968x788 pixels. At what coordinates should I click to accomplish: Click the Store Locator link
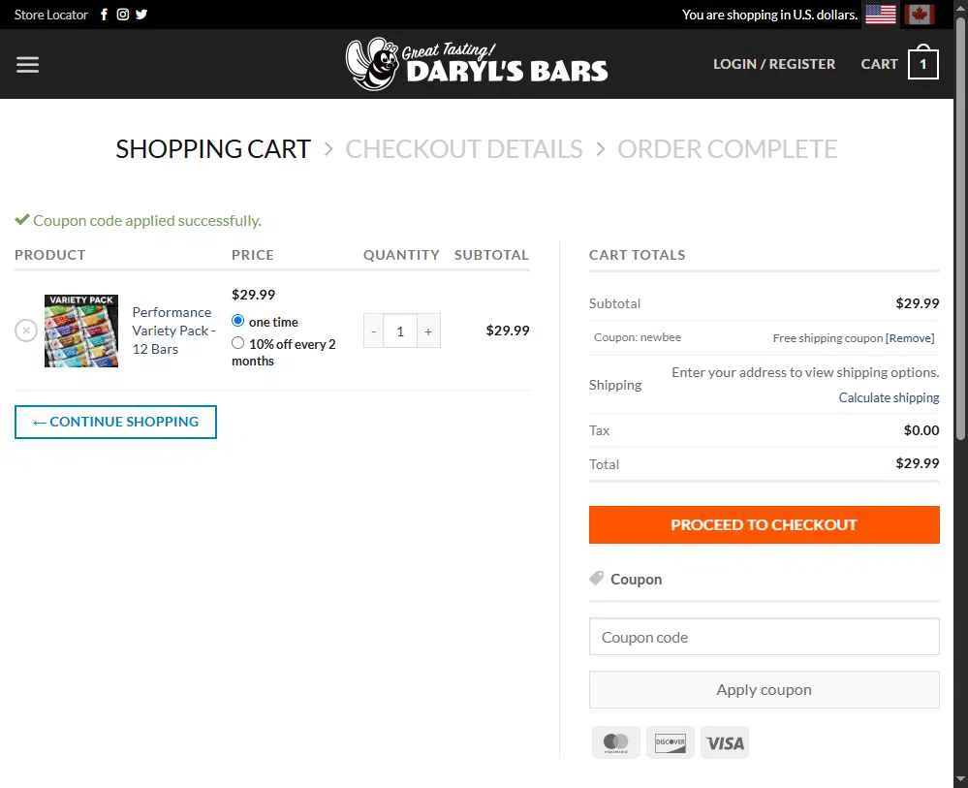click(50, 15)
